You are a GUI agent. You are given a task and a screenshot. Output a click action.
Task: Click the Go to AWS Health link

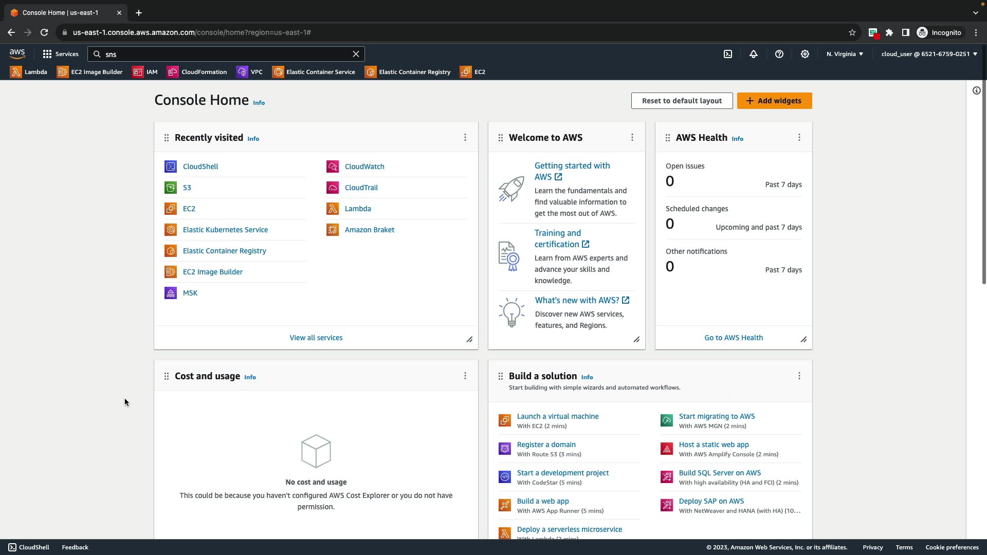[x=734, y=338]
